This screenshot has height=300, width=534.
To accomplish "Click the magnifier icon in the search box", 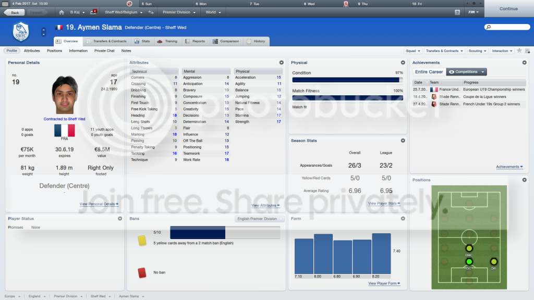I will pyautogui.click(x=489, y=27).
